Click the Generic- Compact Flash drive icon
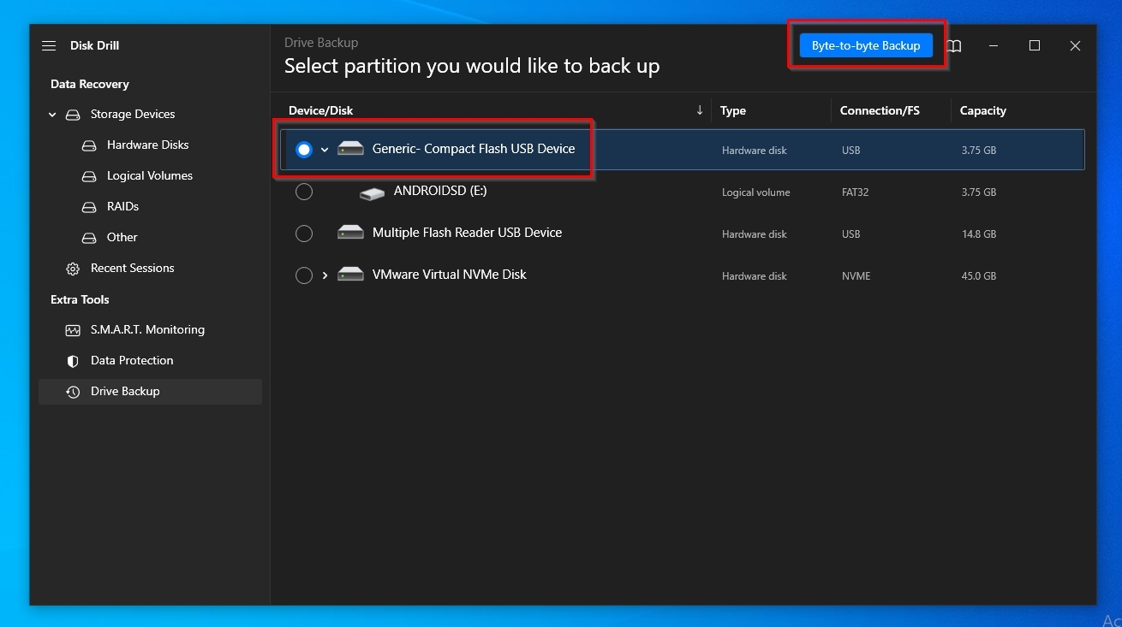The height and width of the screenshot is (627, 1122). click(351, 149)
